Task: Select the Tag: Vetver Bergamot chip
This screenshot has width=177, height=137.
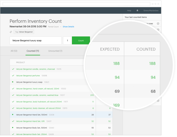Action: click(x=24, y=32)
